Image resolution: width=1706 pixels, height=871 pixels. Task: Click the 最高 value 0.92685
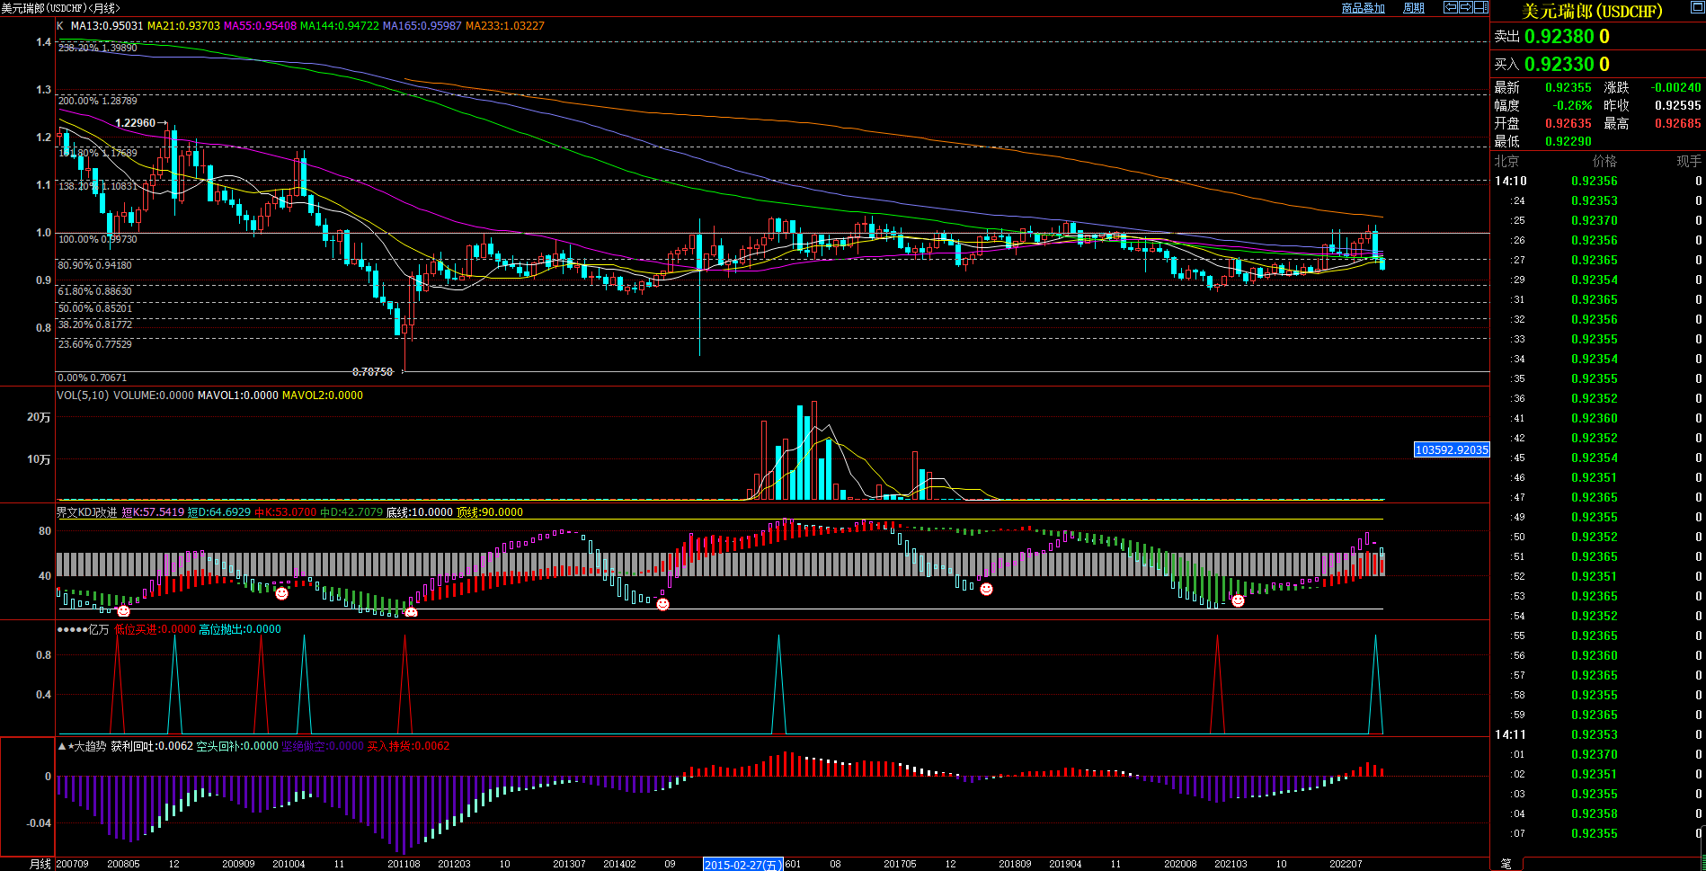(1678, 123)
